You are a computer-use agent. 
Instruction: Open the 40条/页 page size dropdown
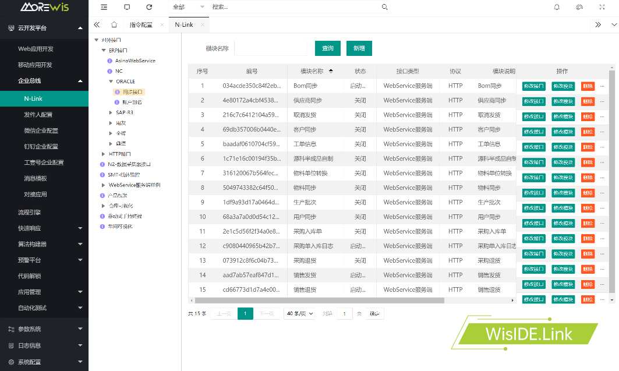[299, 314]
